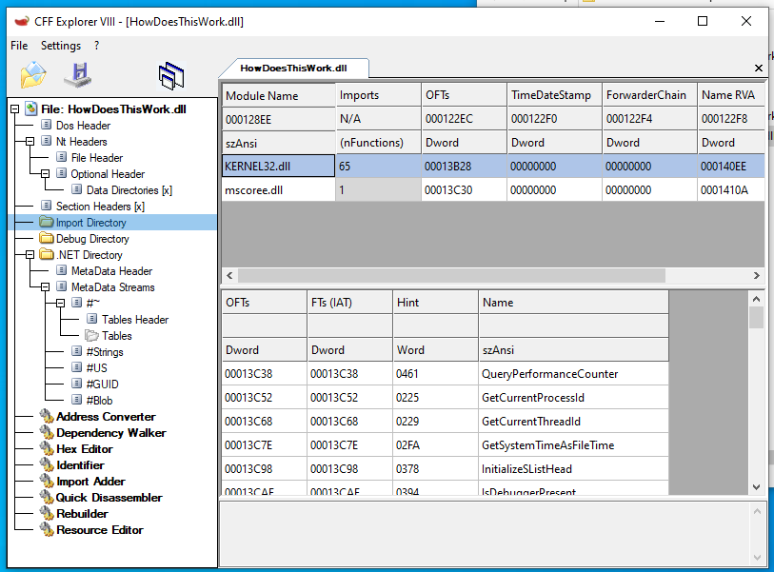Click the Resource Editor tool icon

point(47,529)
